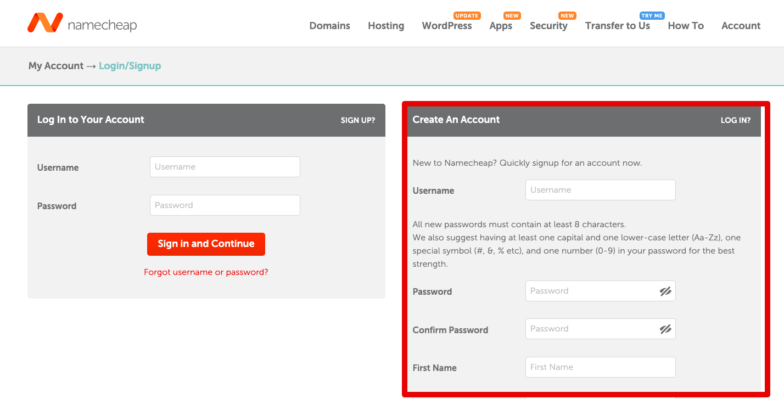Open the Apps menu
The width and height of the screenshot is (784, 399).
point(501,26)
